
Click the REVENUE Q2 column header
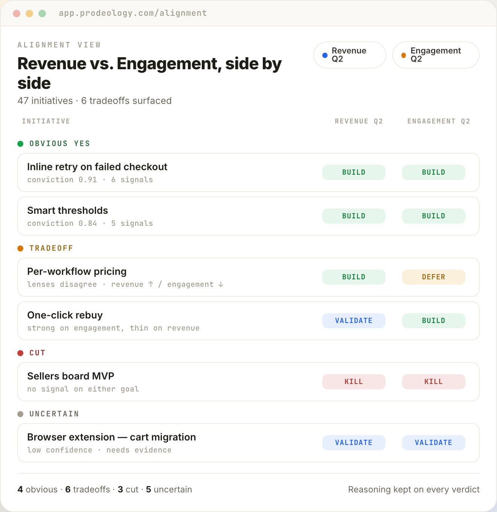359,121
